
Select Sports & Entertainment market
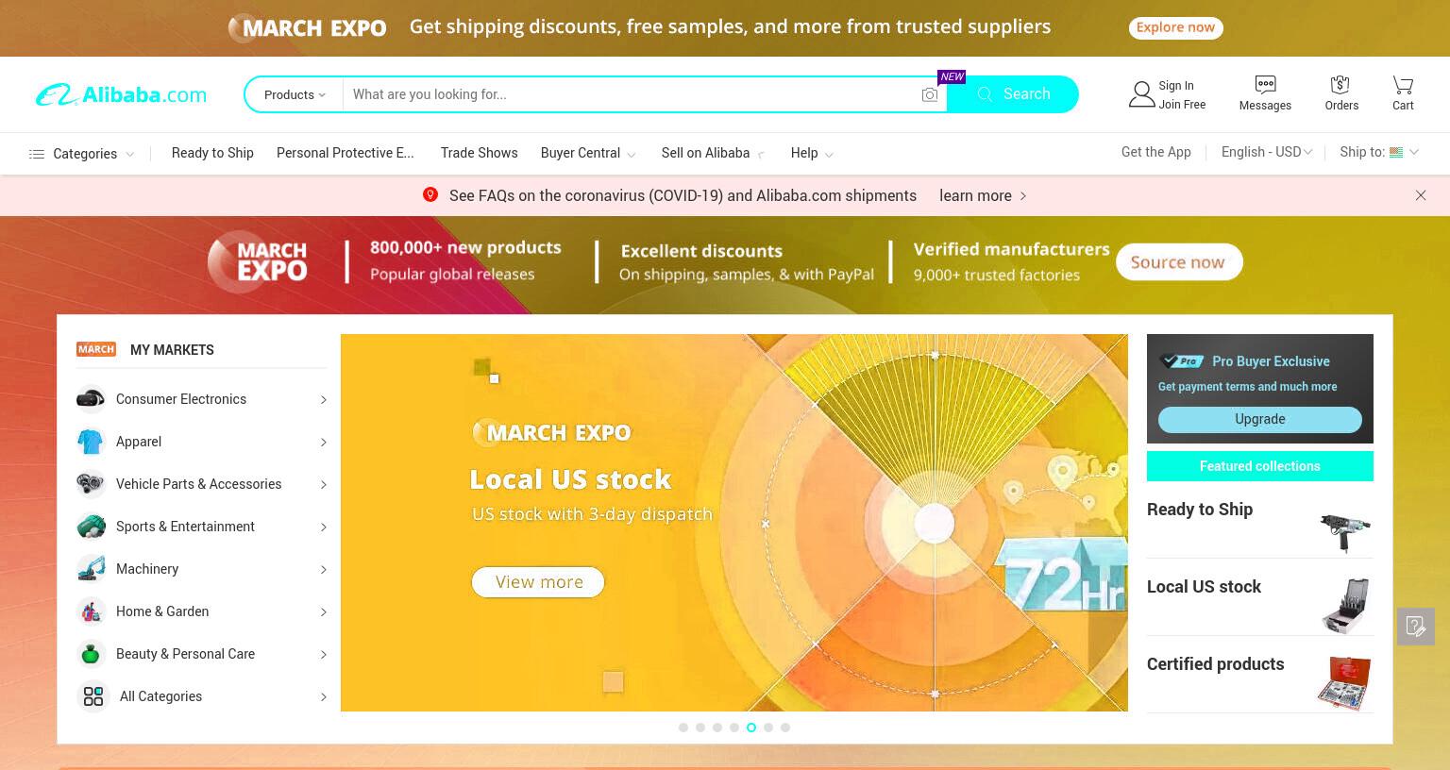tap(185, 527)
